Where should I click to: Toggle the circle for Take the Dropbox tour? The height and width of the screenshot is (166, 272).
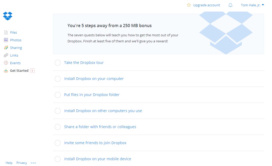(x=58, y=63)
